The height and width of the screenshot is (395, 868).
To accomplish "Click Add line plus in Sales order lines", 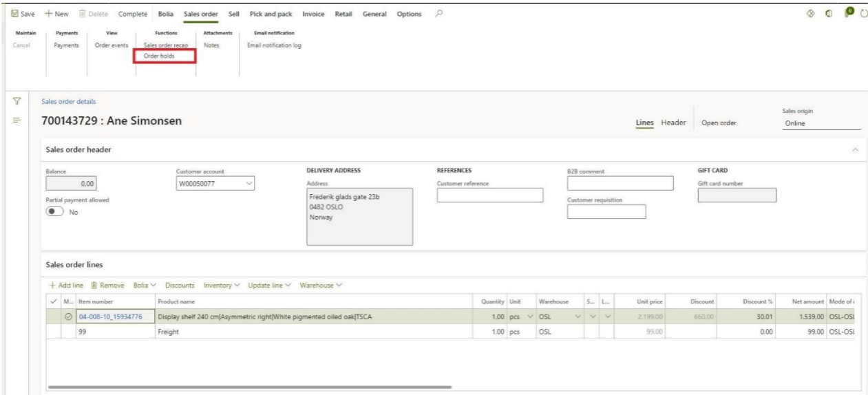I will 52,285.
